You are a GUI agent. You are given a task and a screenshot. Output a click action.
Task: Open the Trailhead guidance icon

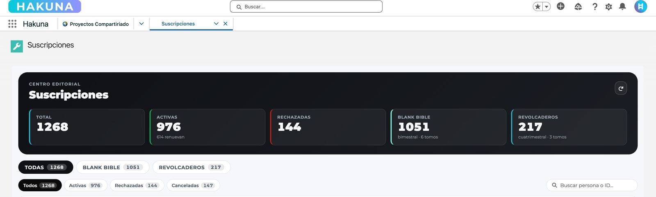coord(578,7)
